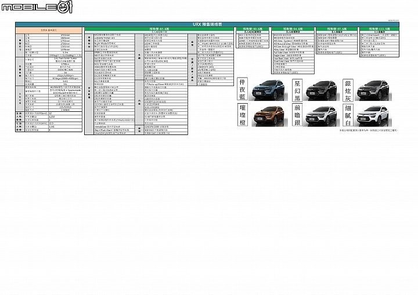This screenshot has width=418, height=295.
Task: Open the white 細膩白 car image
Action: (x=373, y=116)
